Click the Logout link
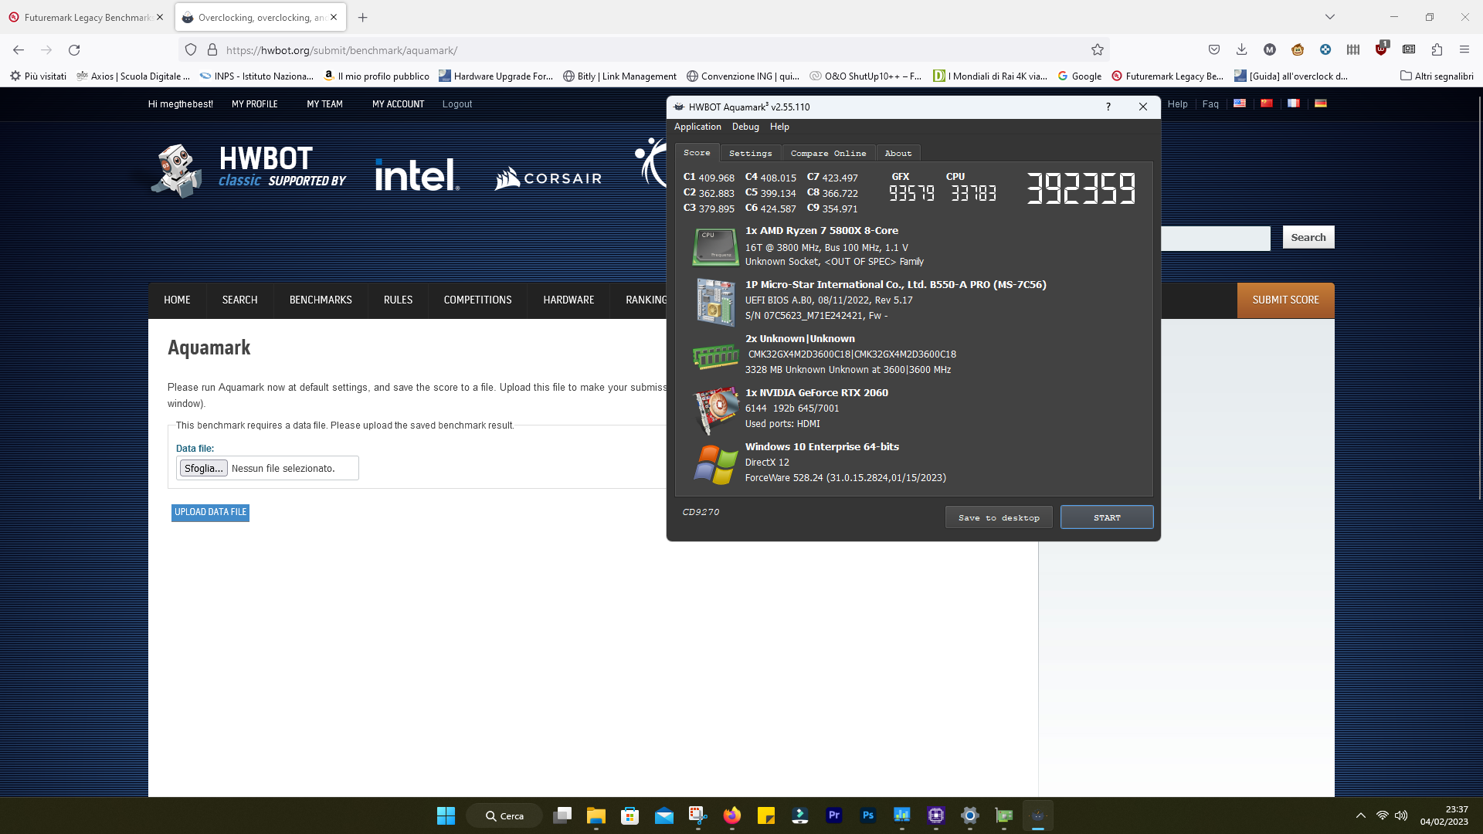Viewport: 1483px width, 834px height. click(x=457, y=103)
